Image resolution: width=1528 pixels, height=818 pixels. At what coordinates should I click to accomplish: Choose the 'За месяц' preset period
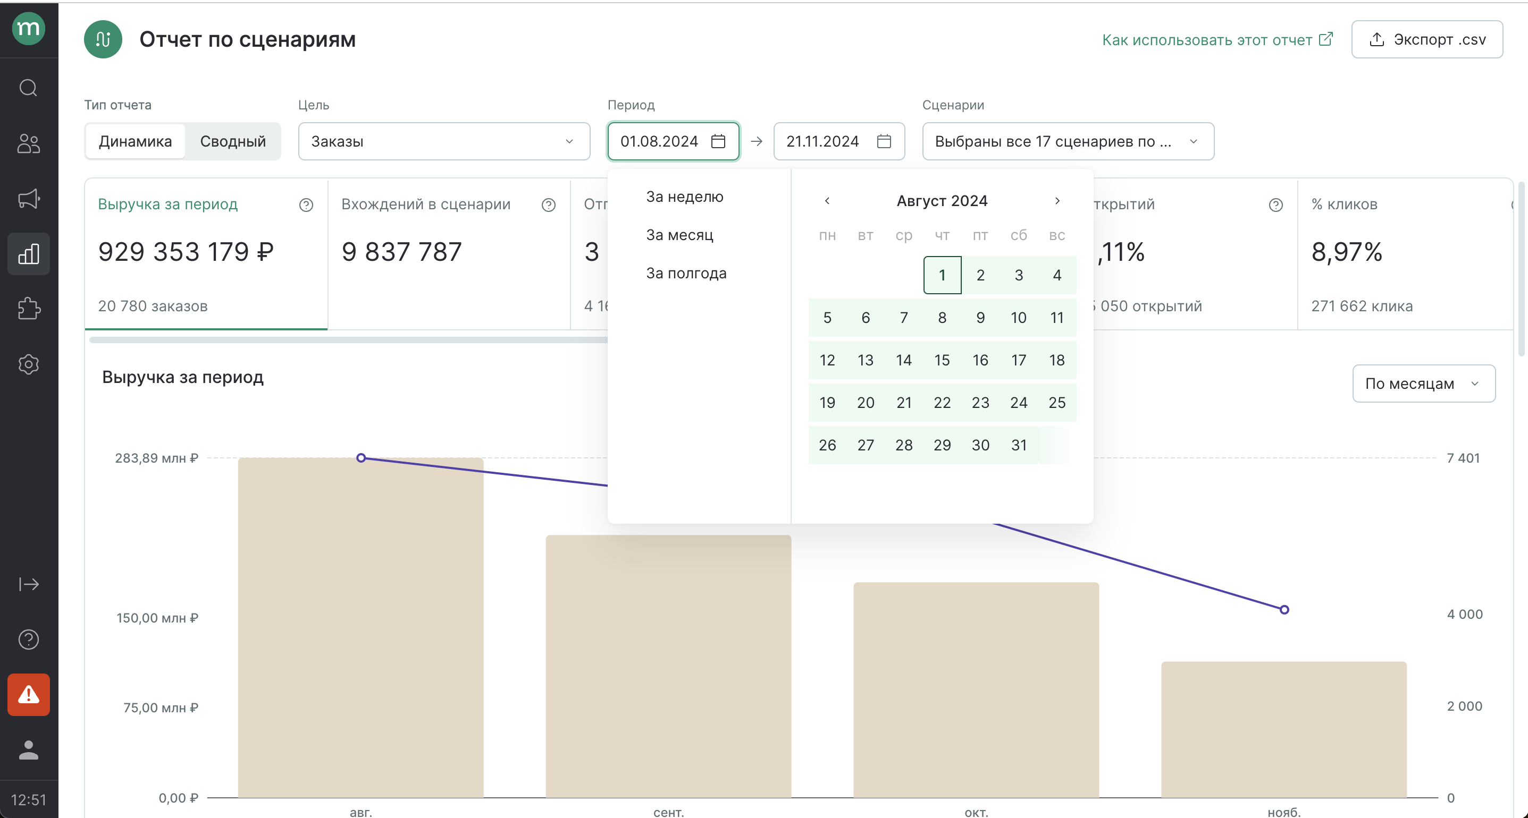[x=679, y=235]
